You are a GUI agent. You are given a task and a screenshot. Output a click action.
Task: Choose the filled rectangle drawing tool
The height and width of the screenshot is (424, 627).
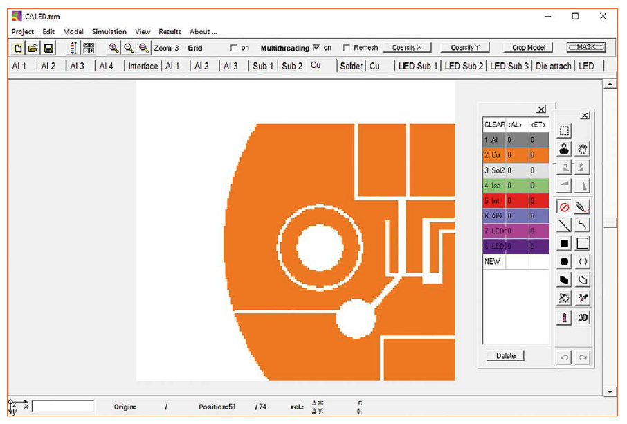(565, 243)
